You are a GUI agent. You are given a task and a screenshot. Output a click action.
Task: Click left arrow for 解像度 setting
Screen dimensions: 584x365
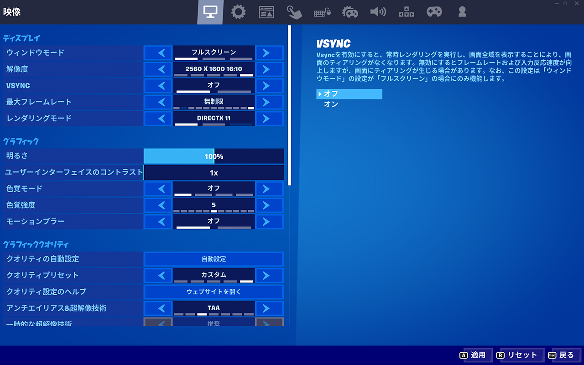158,70
